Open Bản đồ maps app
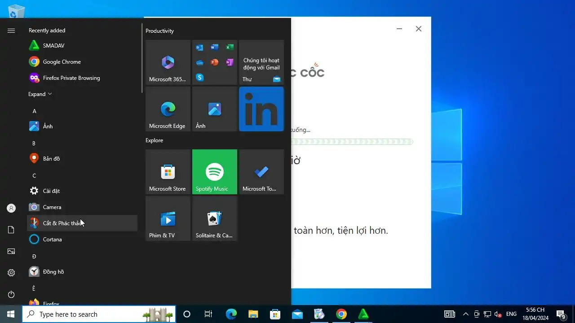Viewport: 575px width, 323px height. point(82,159)
